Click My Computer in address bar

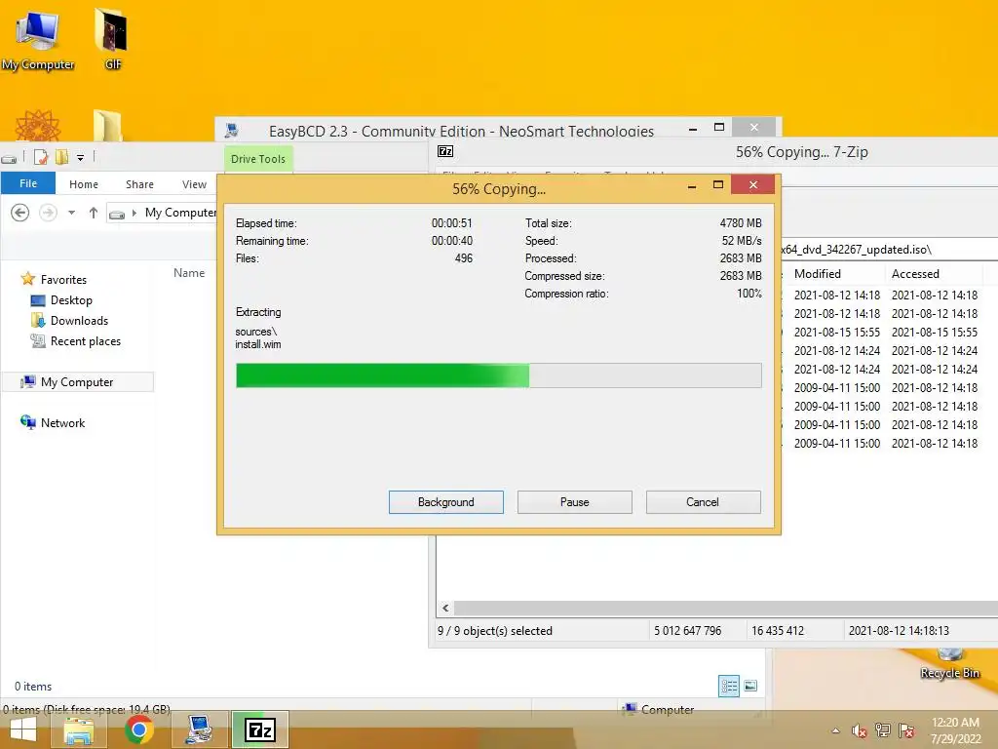[x=180, y=213]
